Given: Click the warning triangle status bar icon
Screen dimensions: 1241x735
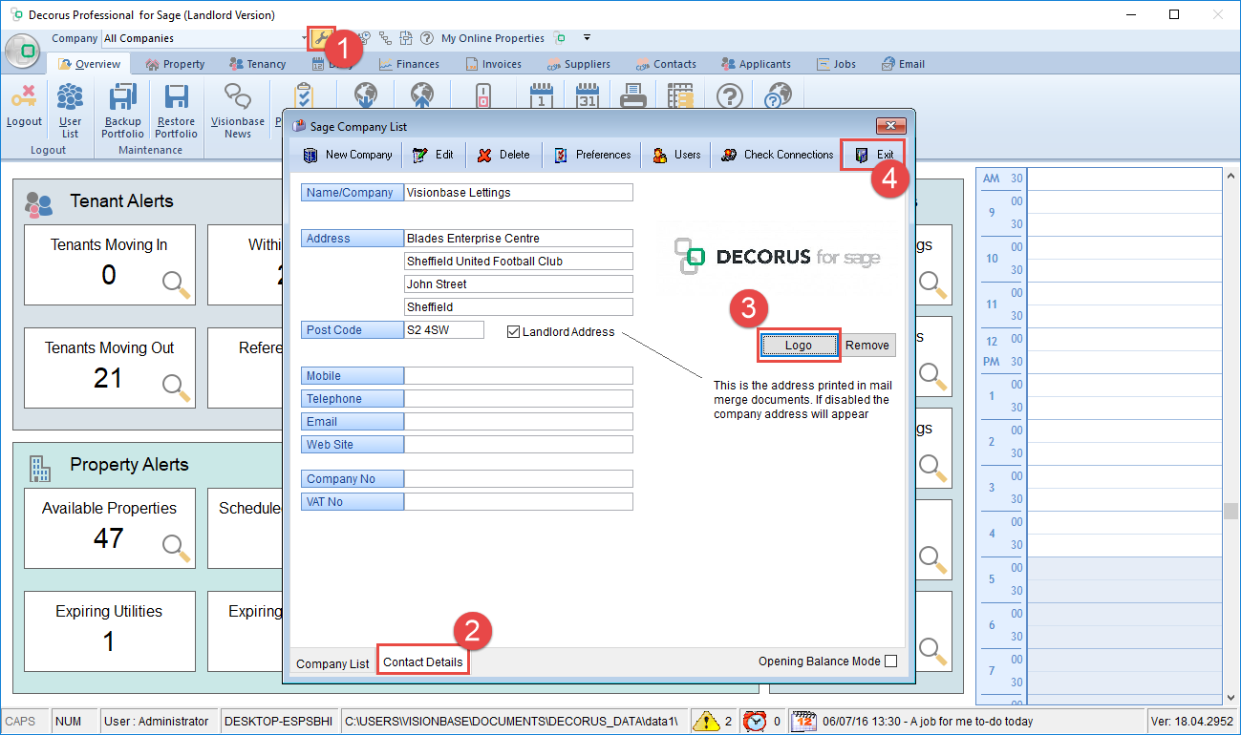Looking at the screenshot, I should (706, 722).
